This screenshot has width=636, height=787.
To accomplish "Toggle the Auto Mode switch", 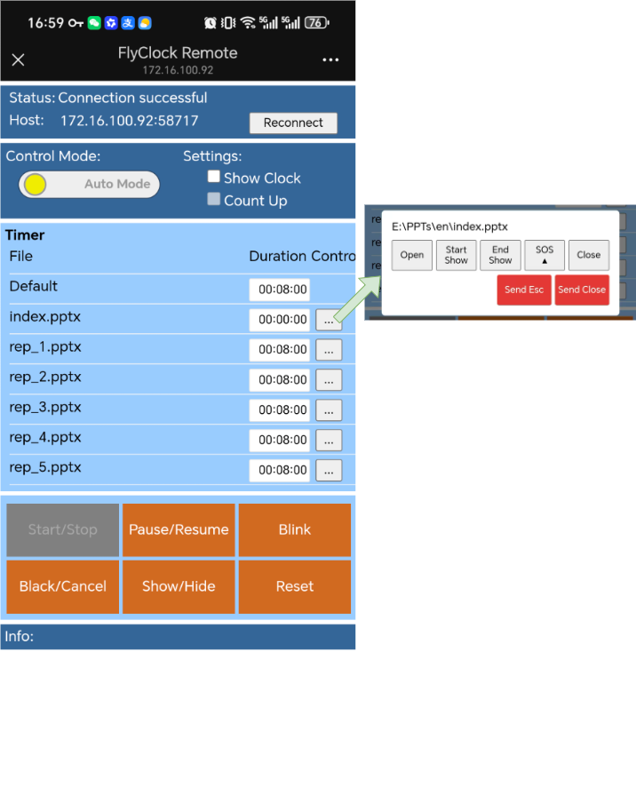I will point(89,184).
